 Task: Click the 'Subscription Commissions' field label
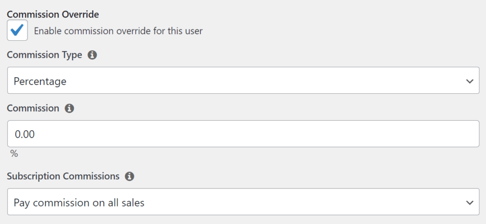pos(63,176)
